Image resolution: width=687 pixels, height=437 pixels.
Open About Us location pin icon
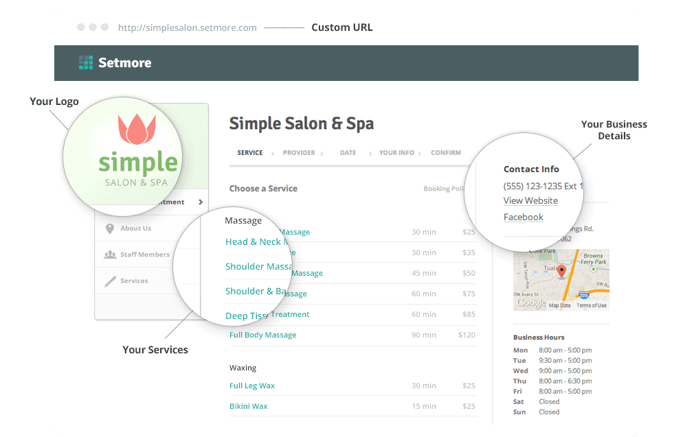point(110,228)
